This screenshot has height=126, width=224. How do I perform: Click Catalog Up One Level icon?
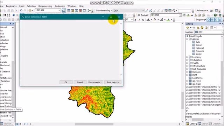pyautogui.click(x=198, y=28)
